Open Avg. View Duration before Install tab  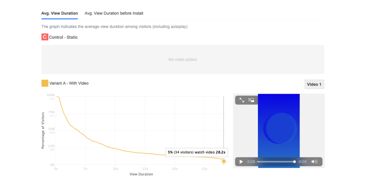(114, 14)
